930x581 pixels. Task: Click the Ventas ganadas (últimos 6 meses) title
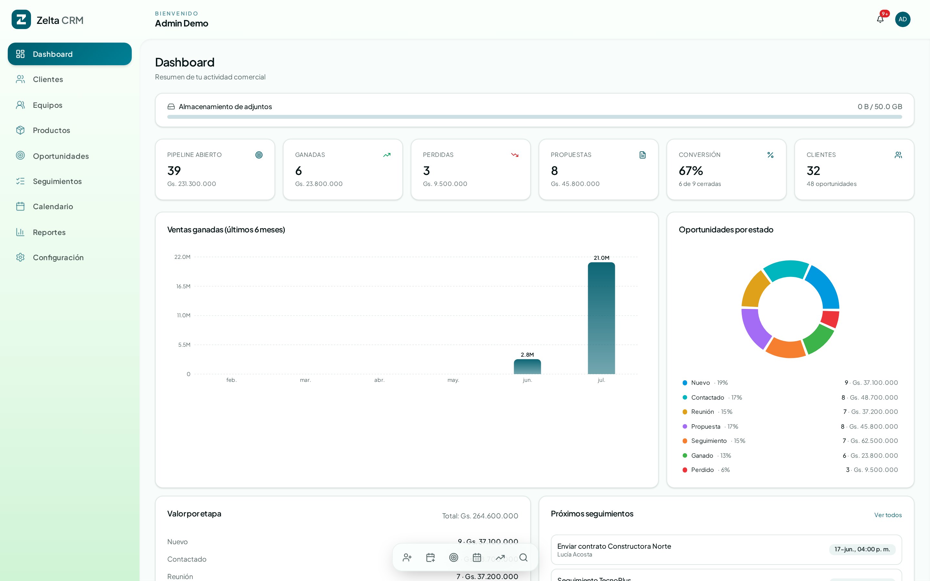pyautogui.click(x=226, y=230)
